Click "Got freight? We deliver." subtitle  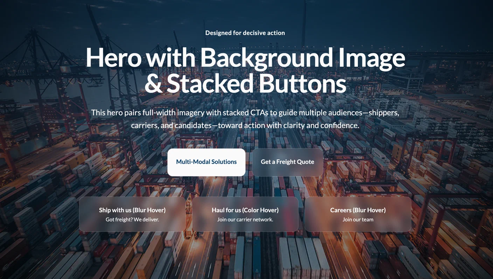[132, 220]
